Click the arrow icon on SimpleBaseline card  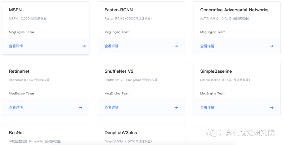click(272, 108)
